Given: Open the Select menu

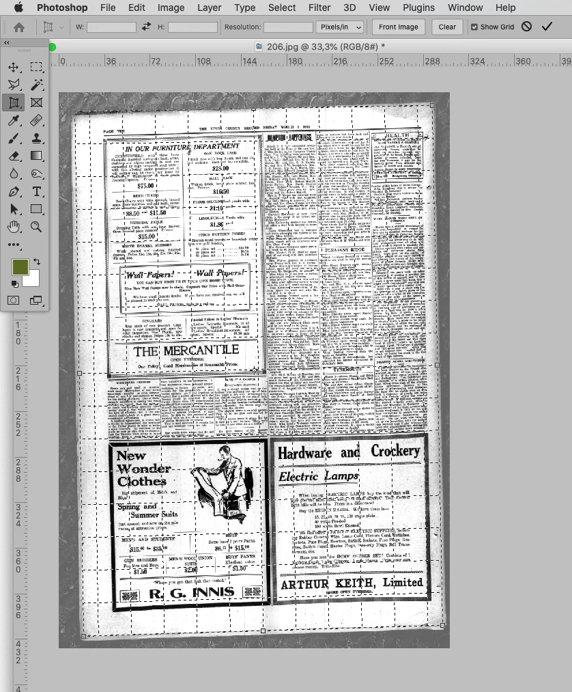Looking at the screenshot, I should [x=282, y=8].
